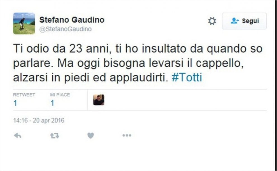Image resolution: width=277 pixels, height=171 pixels.
Task: Click the reply arrow icon below the tweet
Action: point(18,135)
